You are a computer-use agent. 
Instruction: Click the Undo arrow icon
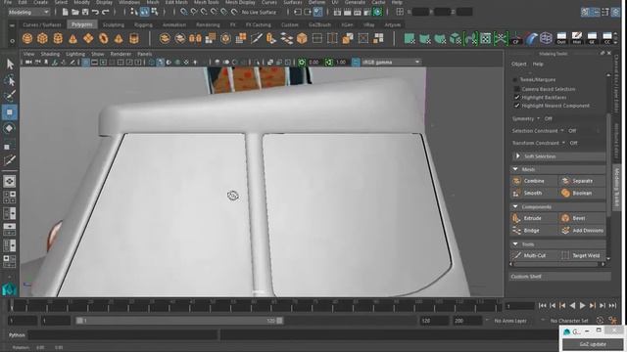click(x=95, y=12)
